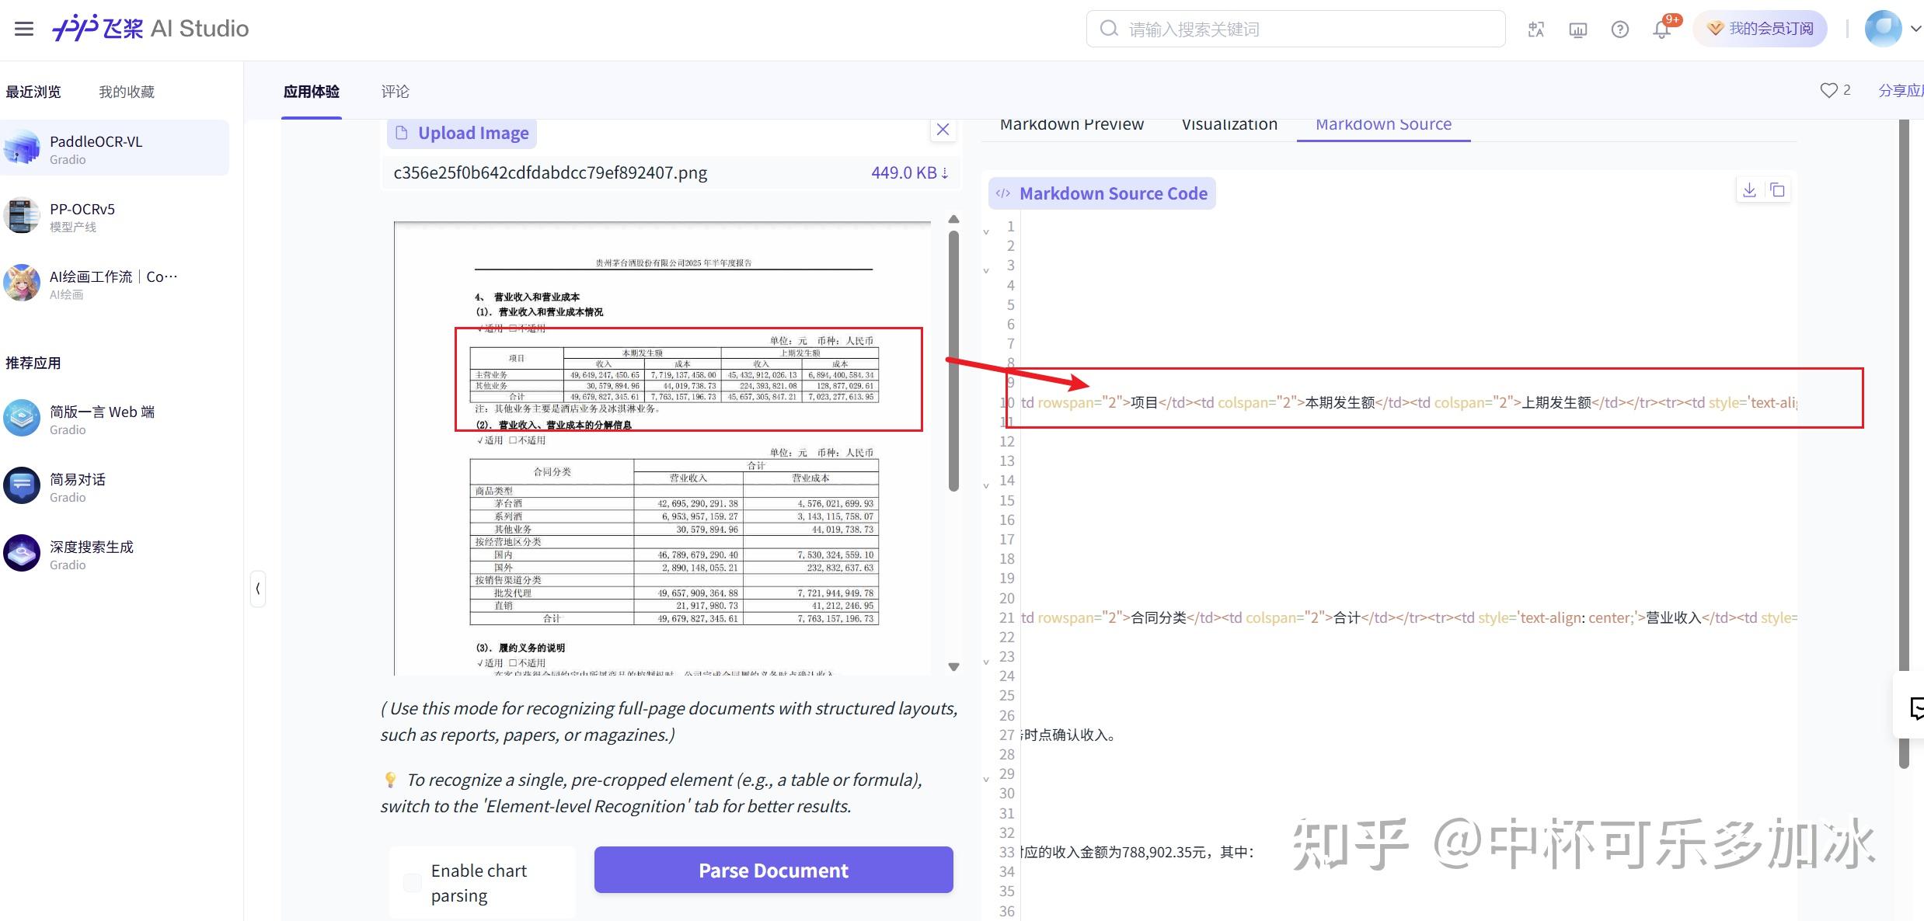Copy the Markdown source code
The width and height of the screenshot is (1924, 921).
click(x=1778, y=189)
